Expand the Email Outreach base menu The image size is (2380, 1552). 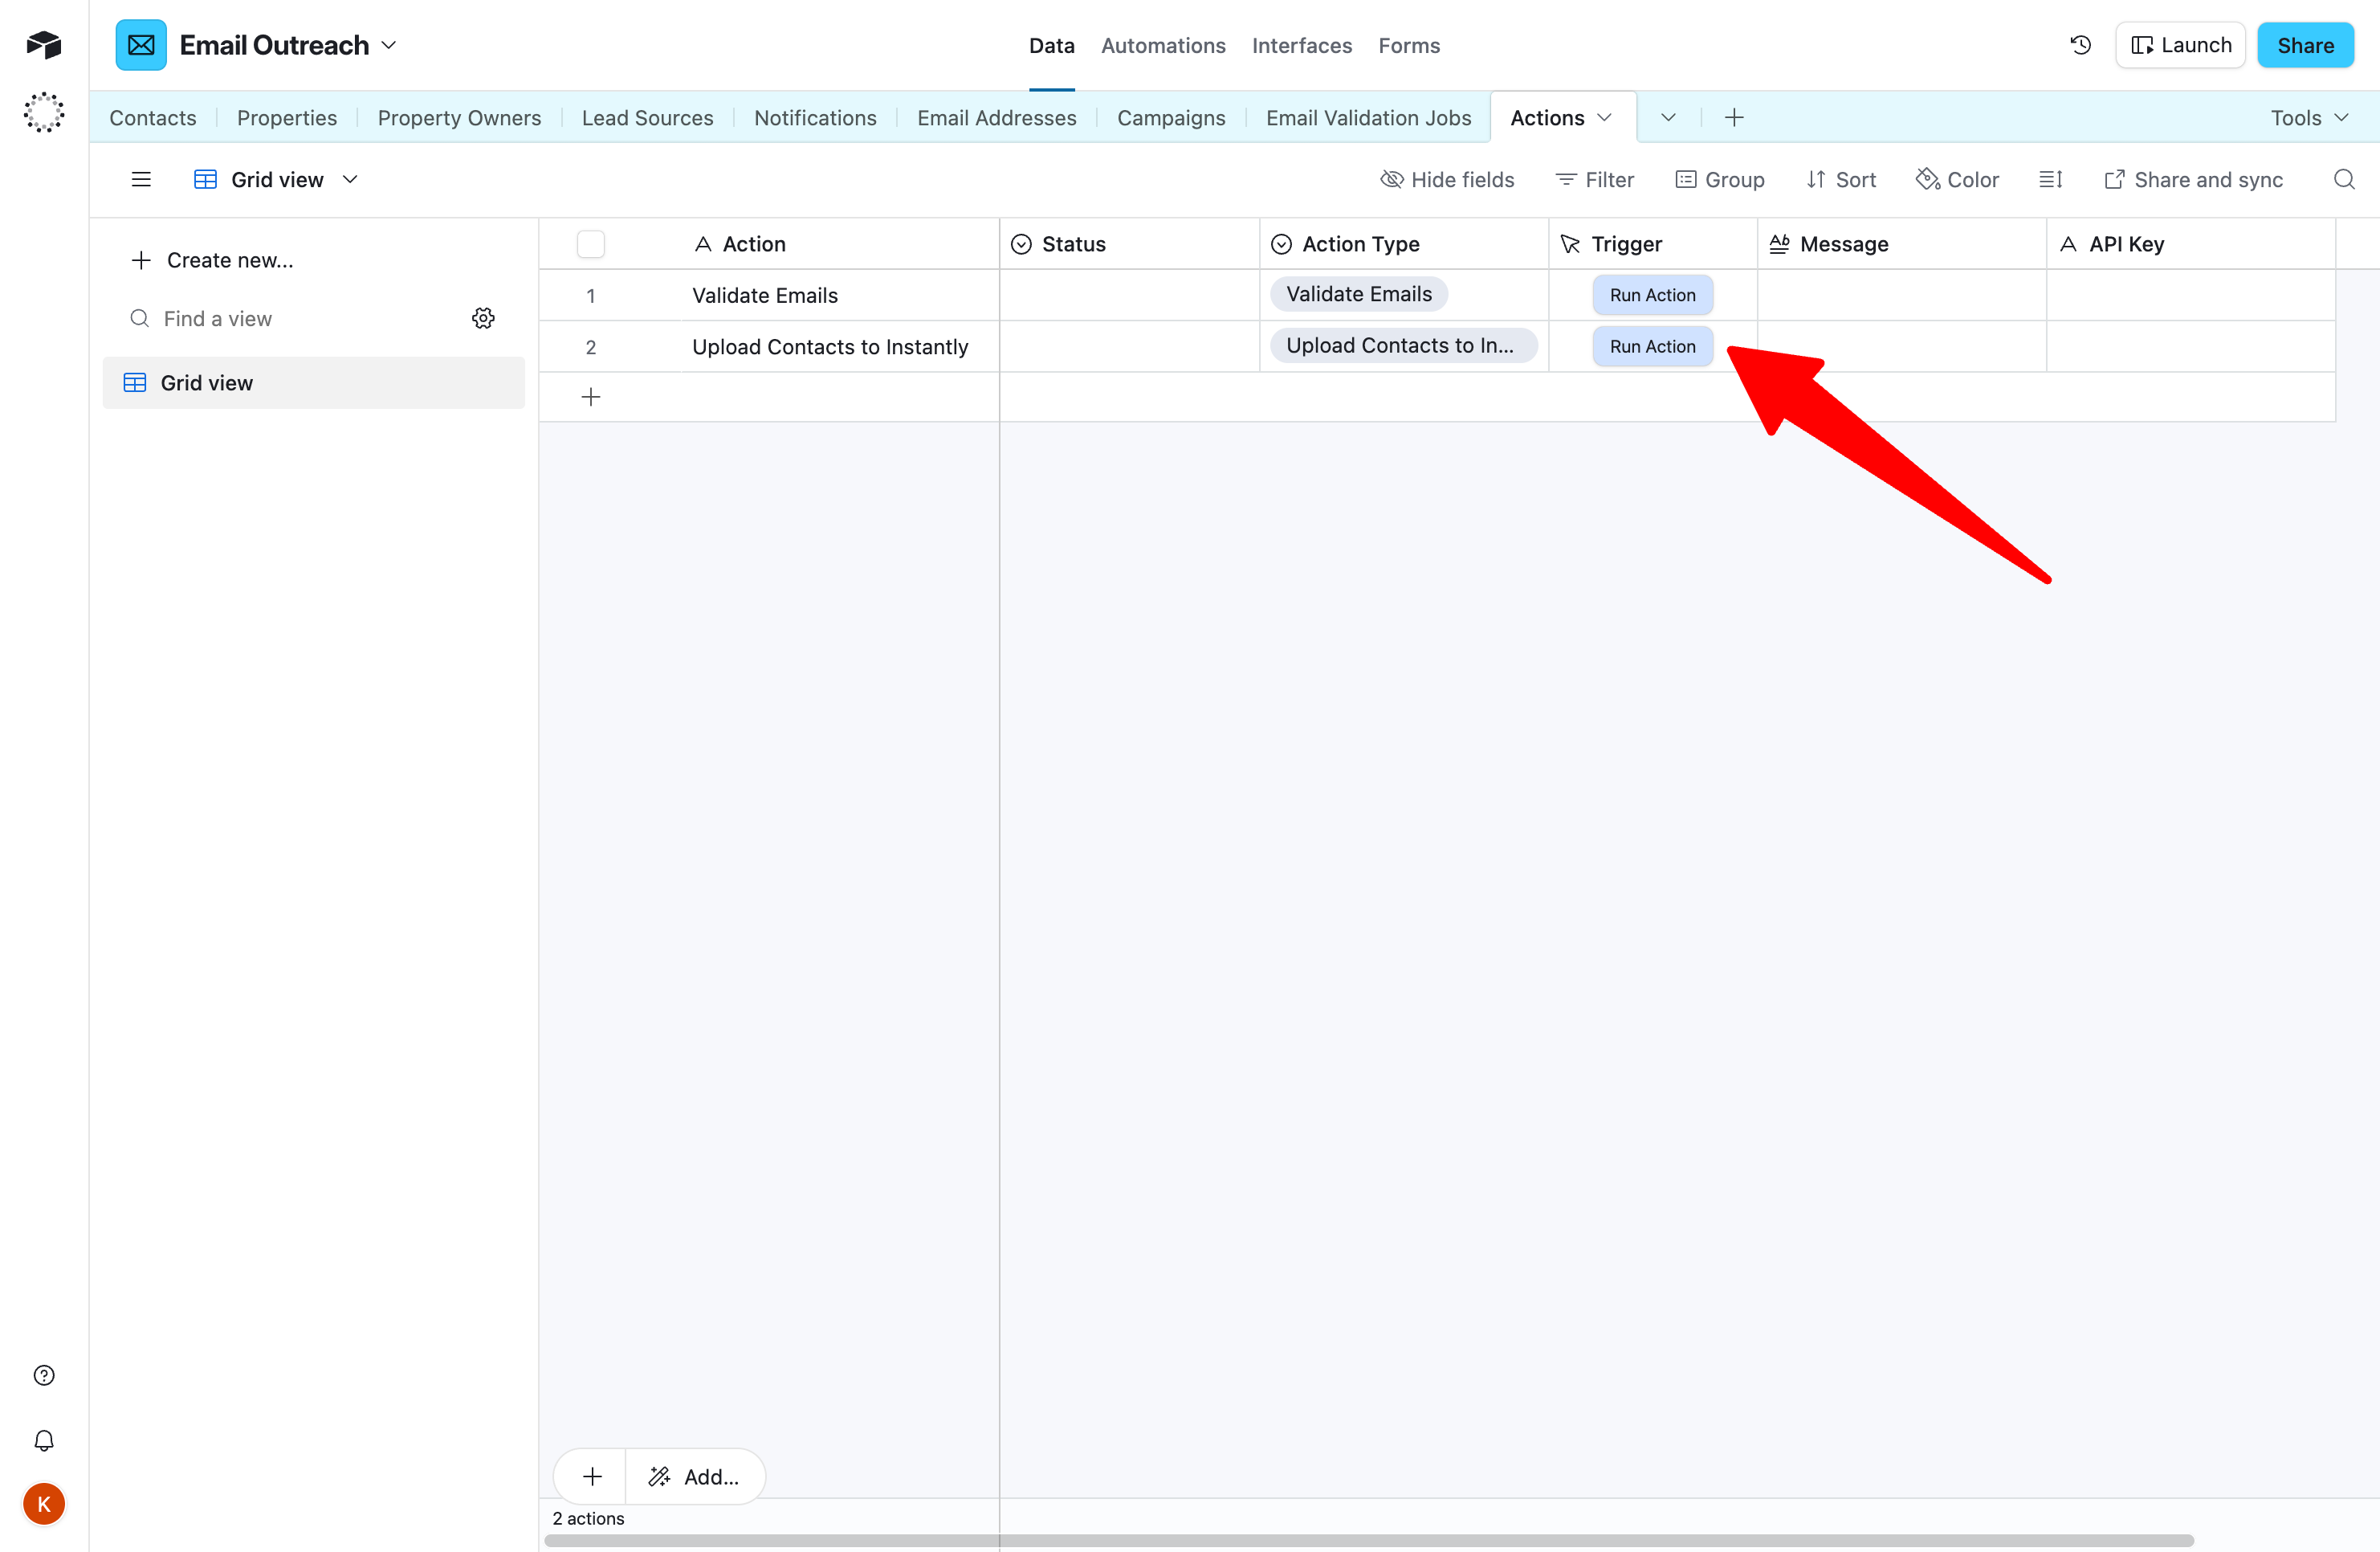389,45
